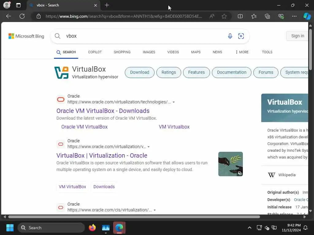This screenshot has width=314, height=235.
Task: Expand dropdown beside oracle.com/virtualization/v... URL
Action: [149, 147]
